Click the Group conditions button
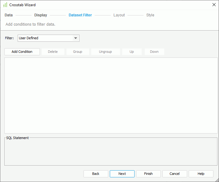 click(x=78, y=52)
